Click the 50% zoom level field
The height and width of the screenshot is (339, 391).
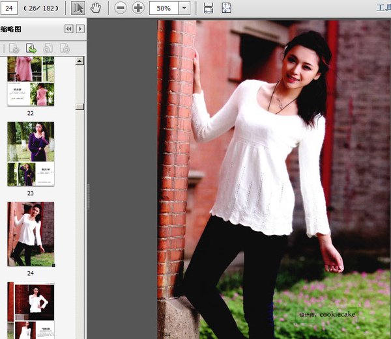click(x=164, y=8)
